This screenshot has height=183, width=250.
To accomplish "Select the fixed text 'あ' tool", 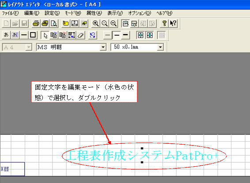I will click(x=6, y=35).
